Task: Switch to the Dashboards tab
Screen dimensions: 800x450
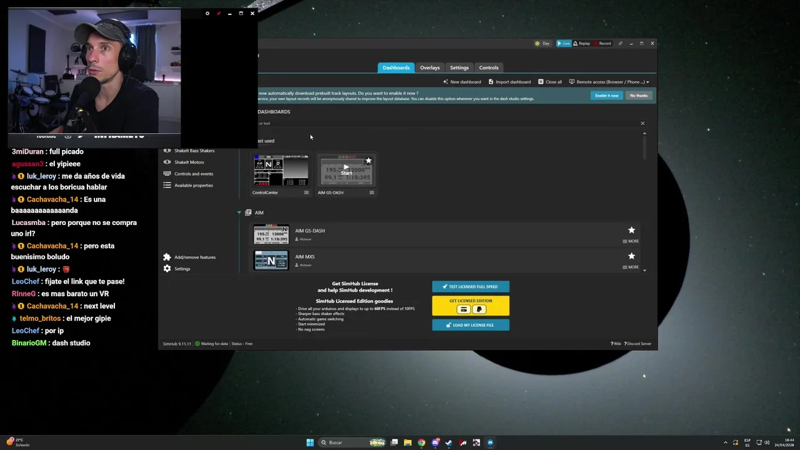Action: point(396,67)
